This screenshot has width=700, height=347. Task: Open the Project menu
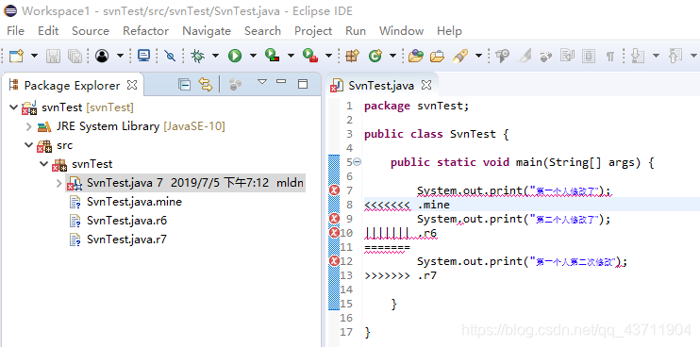coord(313,31)
